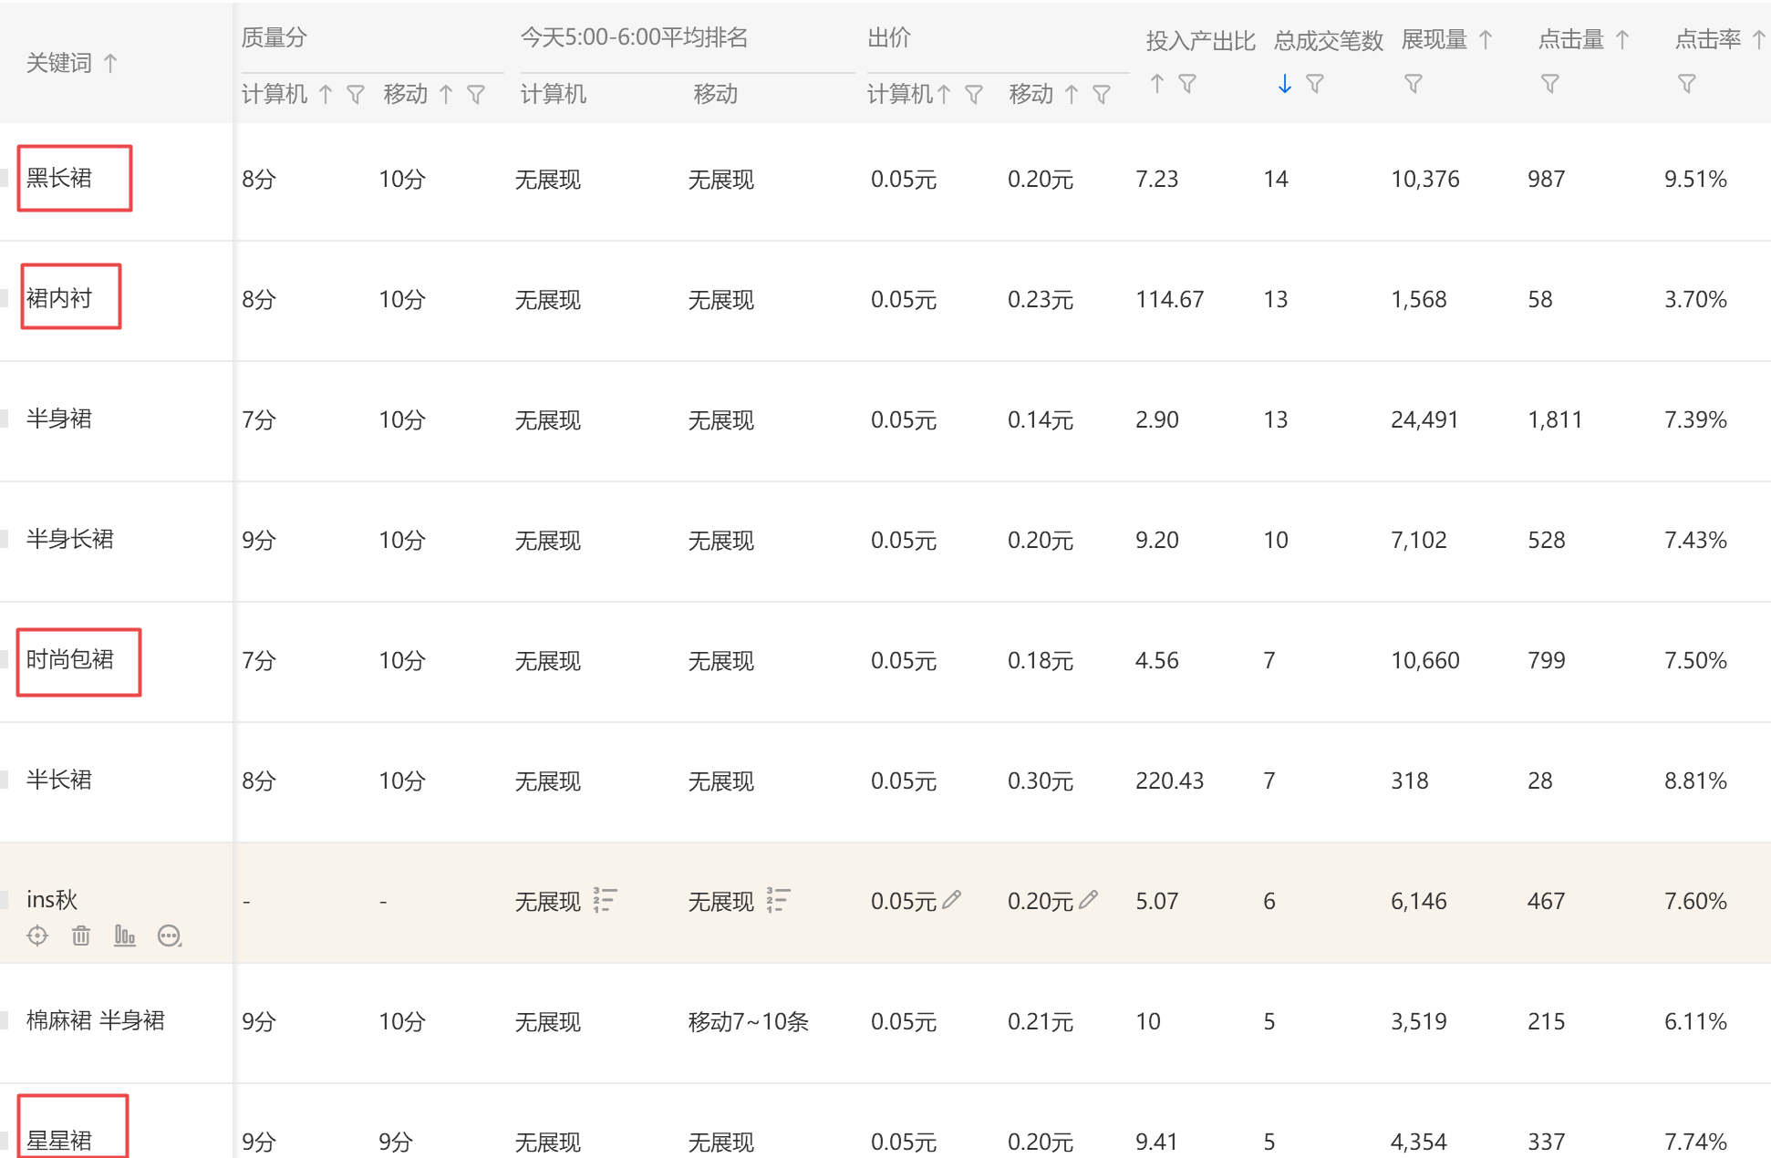Edit ins秋 0.20元 bid with pencil icon
1771x1158 pixels.
click(1089, 900)
